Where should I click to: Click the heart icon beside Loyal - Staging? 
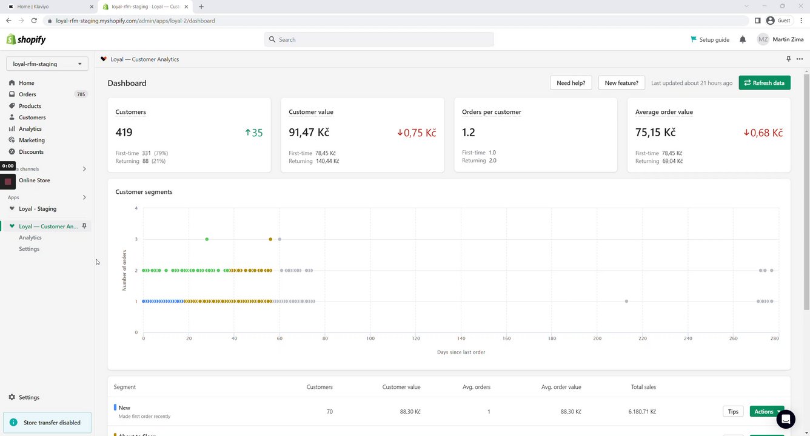tap(12, 209)
